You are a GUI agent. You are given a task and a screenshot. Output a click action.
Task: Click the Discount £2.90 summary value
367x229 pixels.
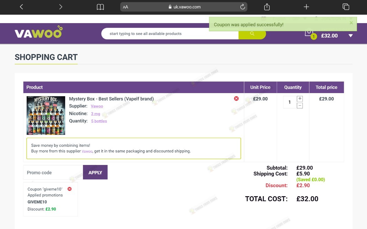[x=303, y=185]
